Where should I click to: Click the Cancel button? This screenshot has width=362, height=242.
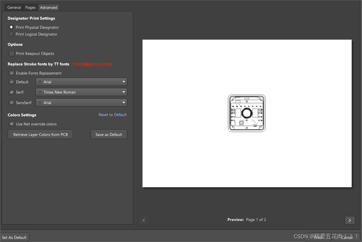pos(347,237)
